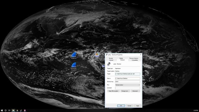Apply the shortcut property changes

click(137, 106)
